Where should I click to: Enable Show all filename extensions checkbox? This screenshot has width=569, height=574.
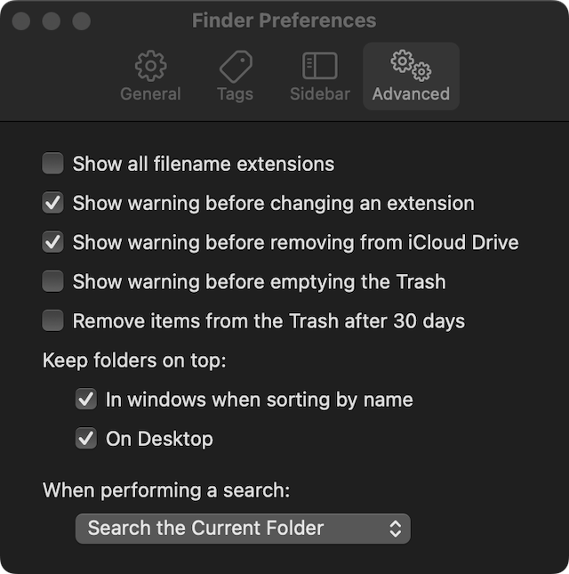[53, 164]
